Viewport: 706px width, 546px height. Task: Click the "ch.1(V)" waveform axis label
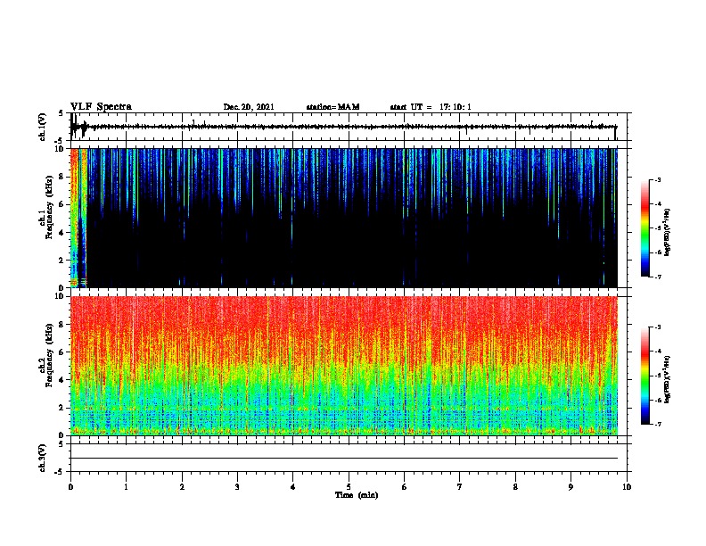pyautogui.click(x=43, y=127)
